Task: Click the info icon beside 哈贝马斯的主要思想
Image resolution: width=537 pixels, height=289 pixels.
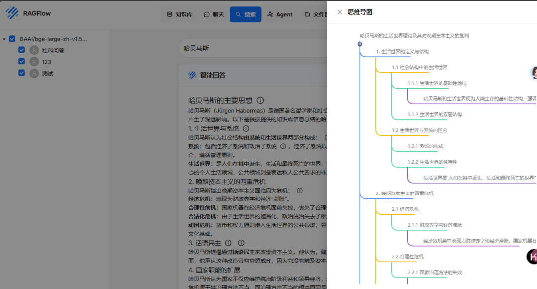Action: 260,100
